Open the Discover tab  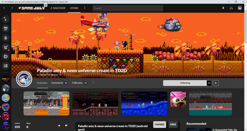point(58,8)
